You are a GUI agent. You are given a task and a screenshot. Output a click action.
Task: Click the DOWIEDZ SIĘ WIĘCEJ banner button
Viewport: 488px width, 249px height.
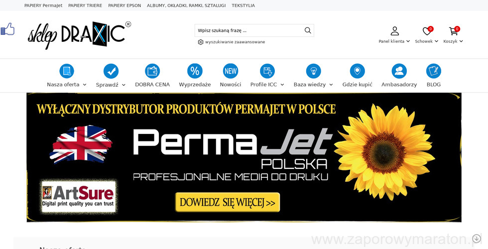click(228, 202)
